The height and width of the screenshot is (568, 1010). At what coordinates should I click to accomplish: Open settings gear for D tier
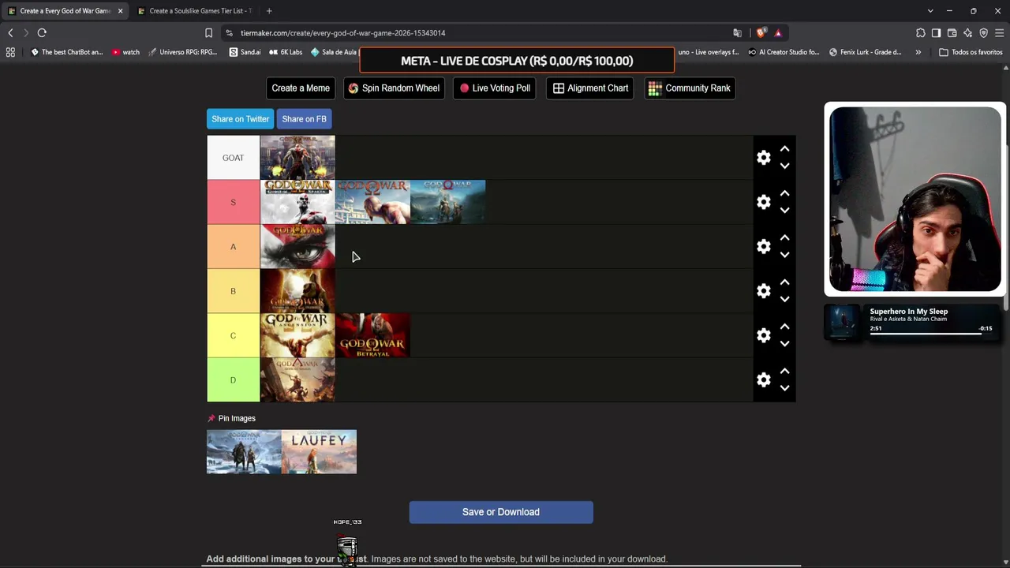763,380
